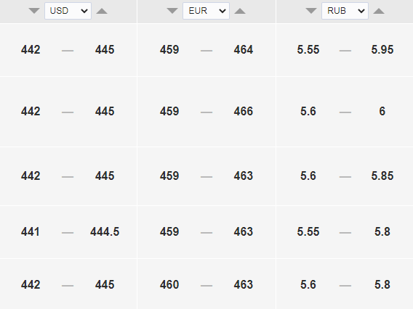Sort RUB column descending with down arrow
This screenshot has height=309, width=413.
[311, 11]
